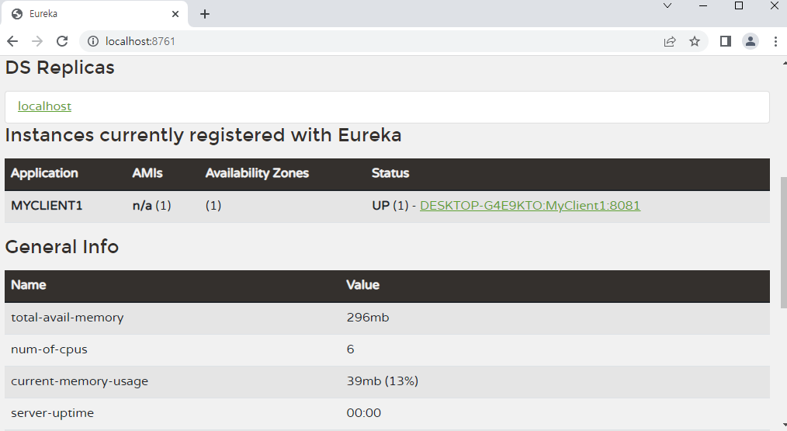Click the total-avail-memory row name

(68, 318)
